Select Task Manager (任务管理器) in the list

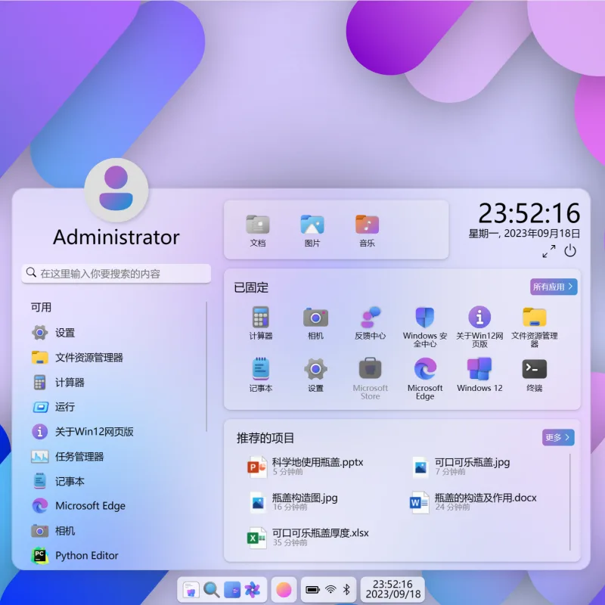[x=116, y=457]
